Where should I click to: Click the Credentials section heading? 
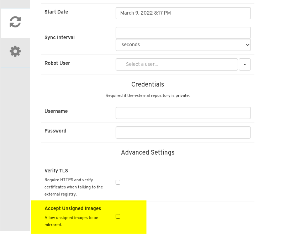tap(148, 84)
